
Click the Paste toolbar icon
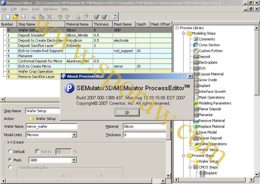tap(42, 17)
